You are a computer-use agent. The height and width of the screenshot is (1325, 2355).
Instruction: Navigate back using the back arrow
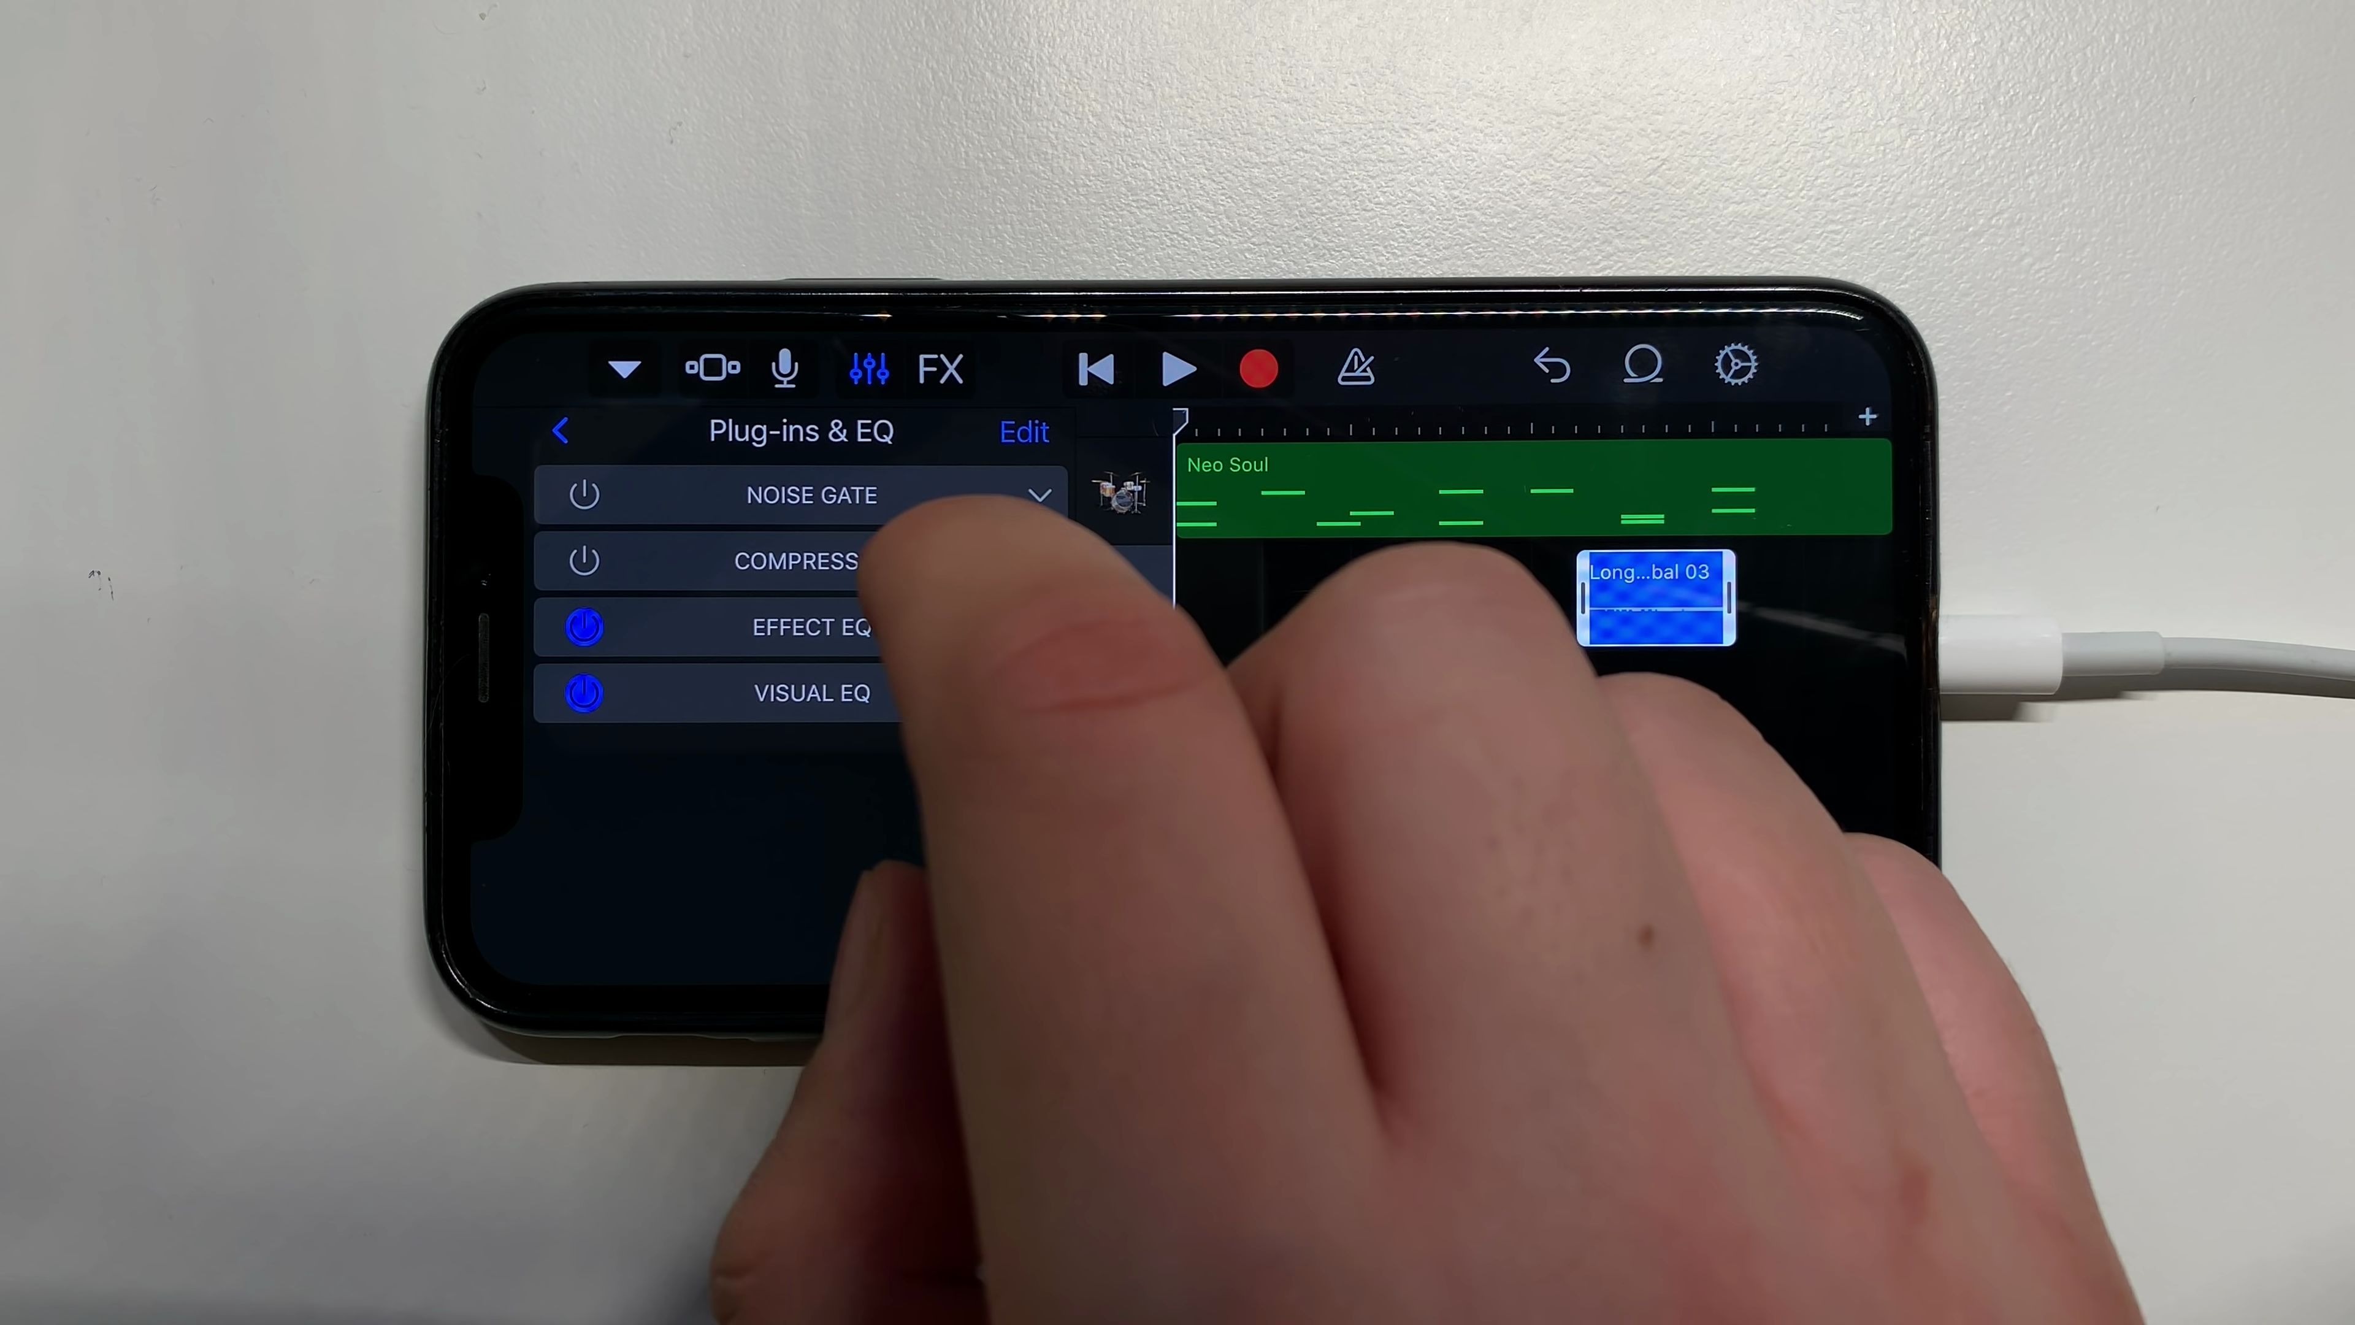point(561,431)
